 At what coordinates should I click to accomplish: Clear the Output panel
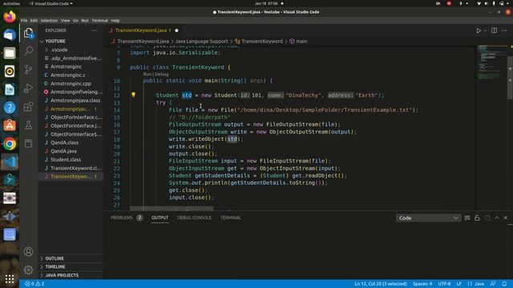[467, 218]
